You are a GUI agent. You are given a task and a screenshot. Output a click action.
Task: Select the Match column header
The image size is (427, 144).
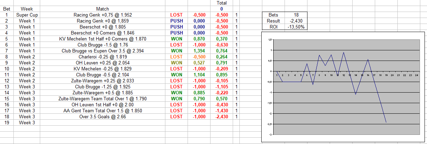point(103,9)
